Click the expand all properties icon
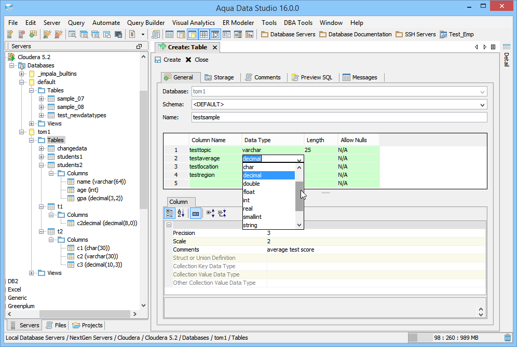This screenshot has width=517, height=347. coord(210,213)
